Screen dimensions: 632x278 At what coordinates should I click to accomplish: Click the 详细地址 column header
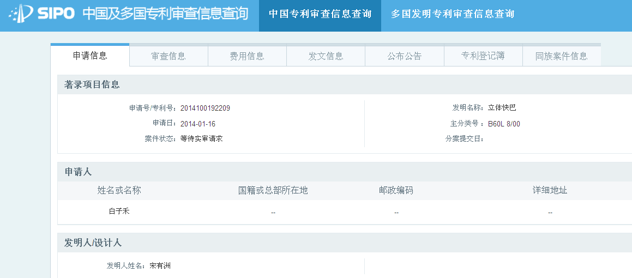(x=550, y=190)
